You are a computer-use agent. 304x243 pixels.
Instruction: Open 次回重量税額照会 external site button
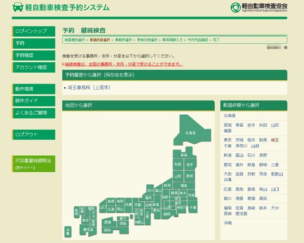coord(34,164)
